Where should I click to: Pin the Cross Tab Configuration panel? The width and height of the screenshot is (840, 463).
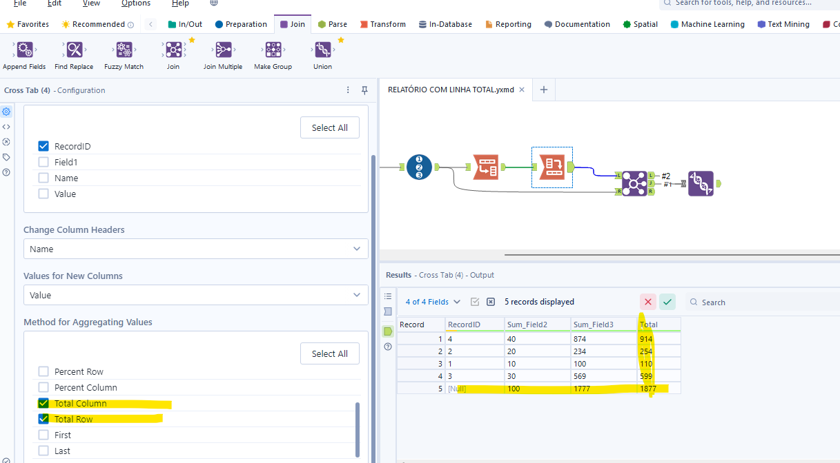[364, 90]
